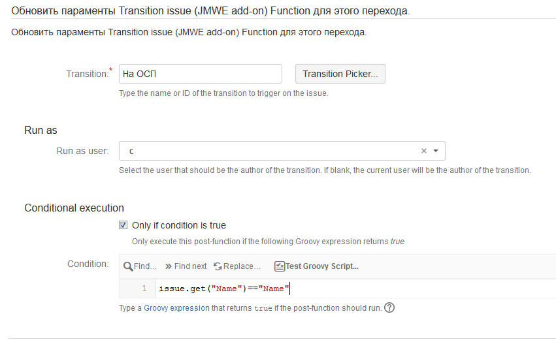Click the Only if condition is true label

click(179, 225)
